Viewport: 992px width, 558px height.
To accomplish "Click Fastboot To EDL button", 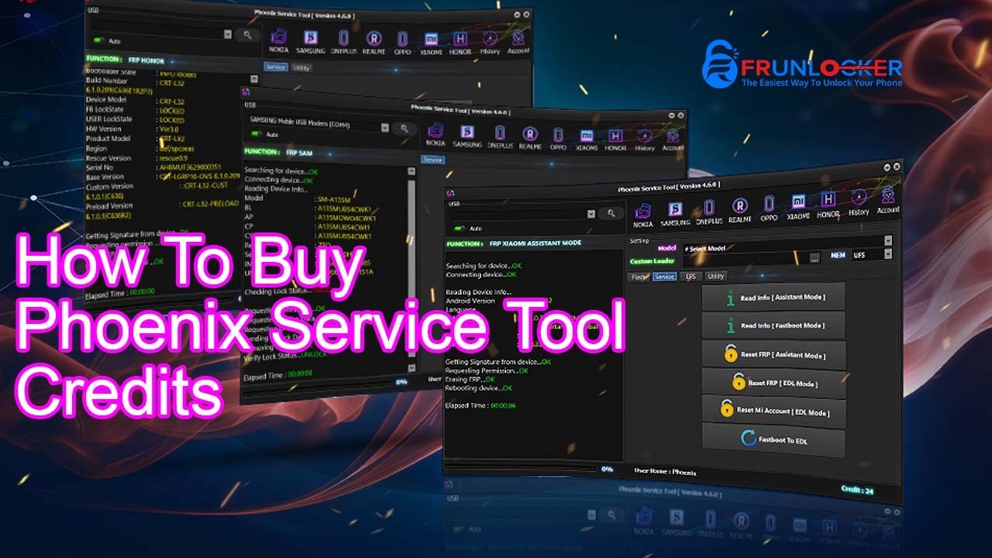I will (x=773, y=439).
